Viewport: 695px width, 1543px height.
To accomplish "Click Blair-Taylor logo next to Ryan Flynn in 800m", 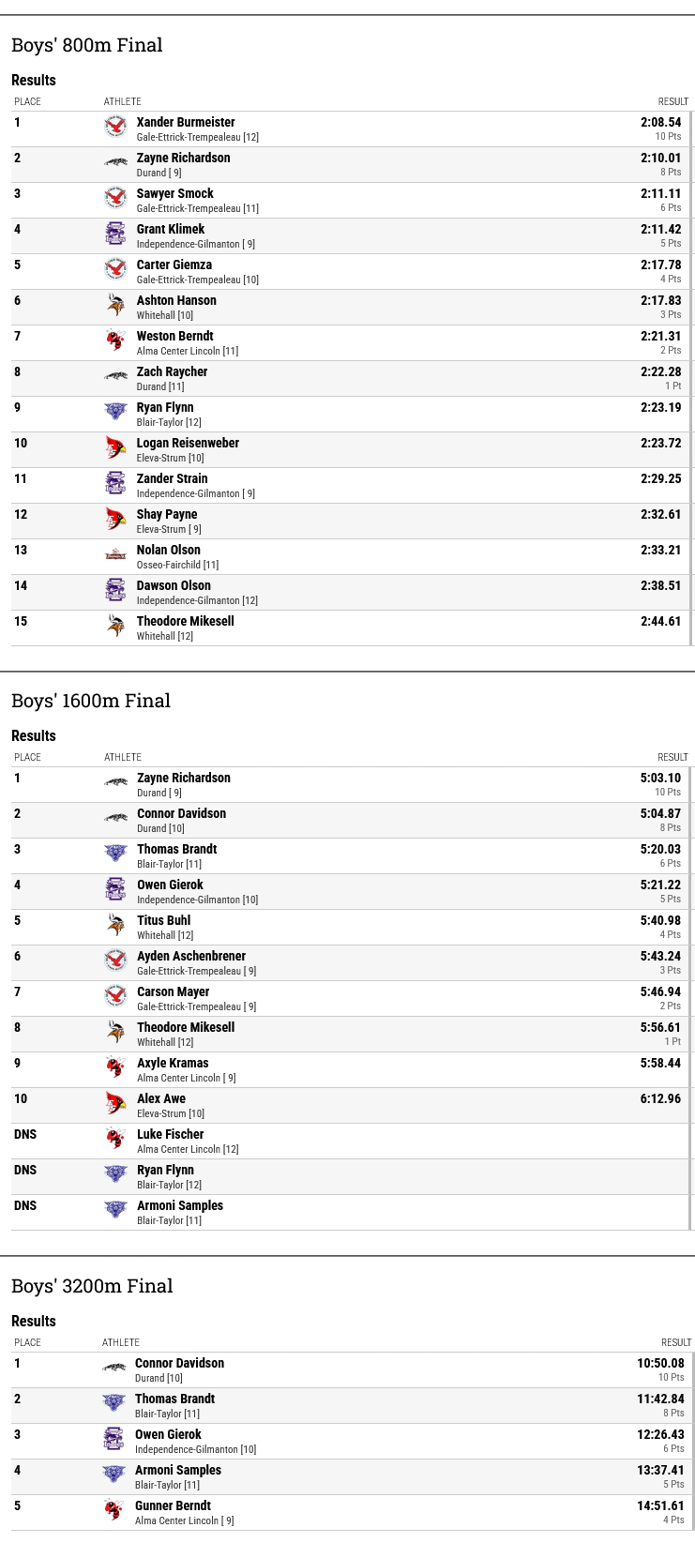I will click(115, 412).
